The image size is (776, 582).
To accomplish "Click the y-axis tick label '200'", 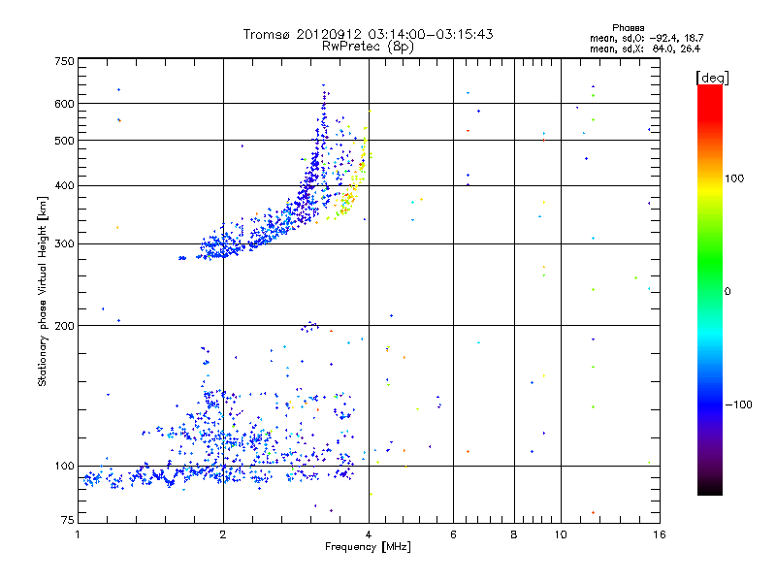I will tap(64, 326).
